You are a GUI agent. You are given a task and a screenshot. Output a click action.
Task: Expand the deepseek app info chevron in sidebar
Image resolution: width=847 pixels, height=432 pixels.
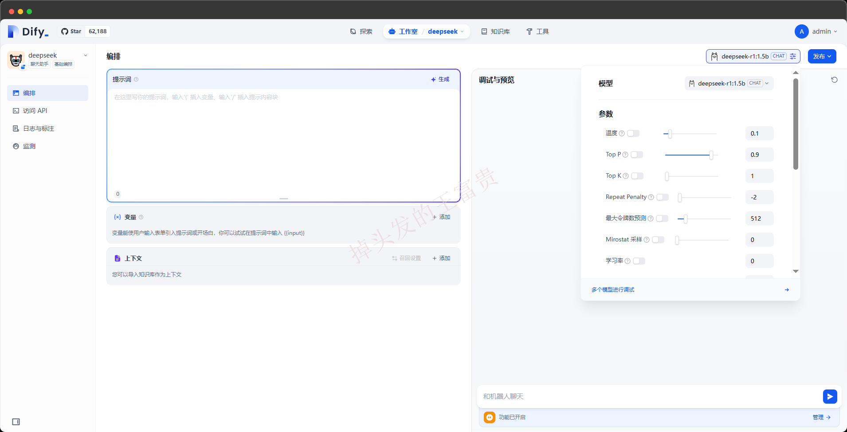[86, 55]
